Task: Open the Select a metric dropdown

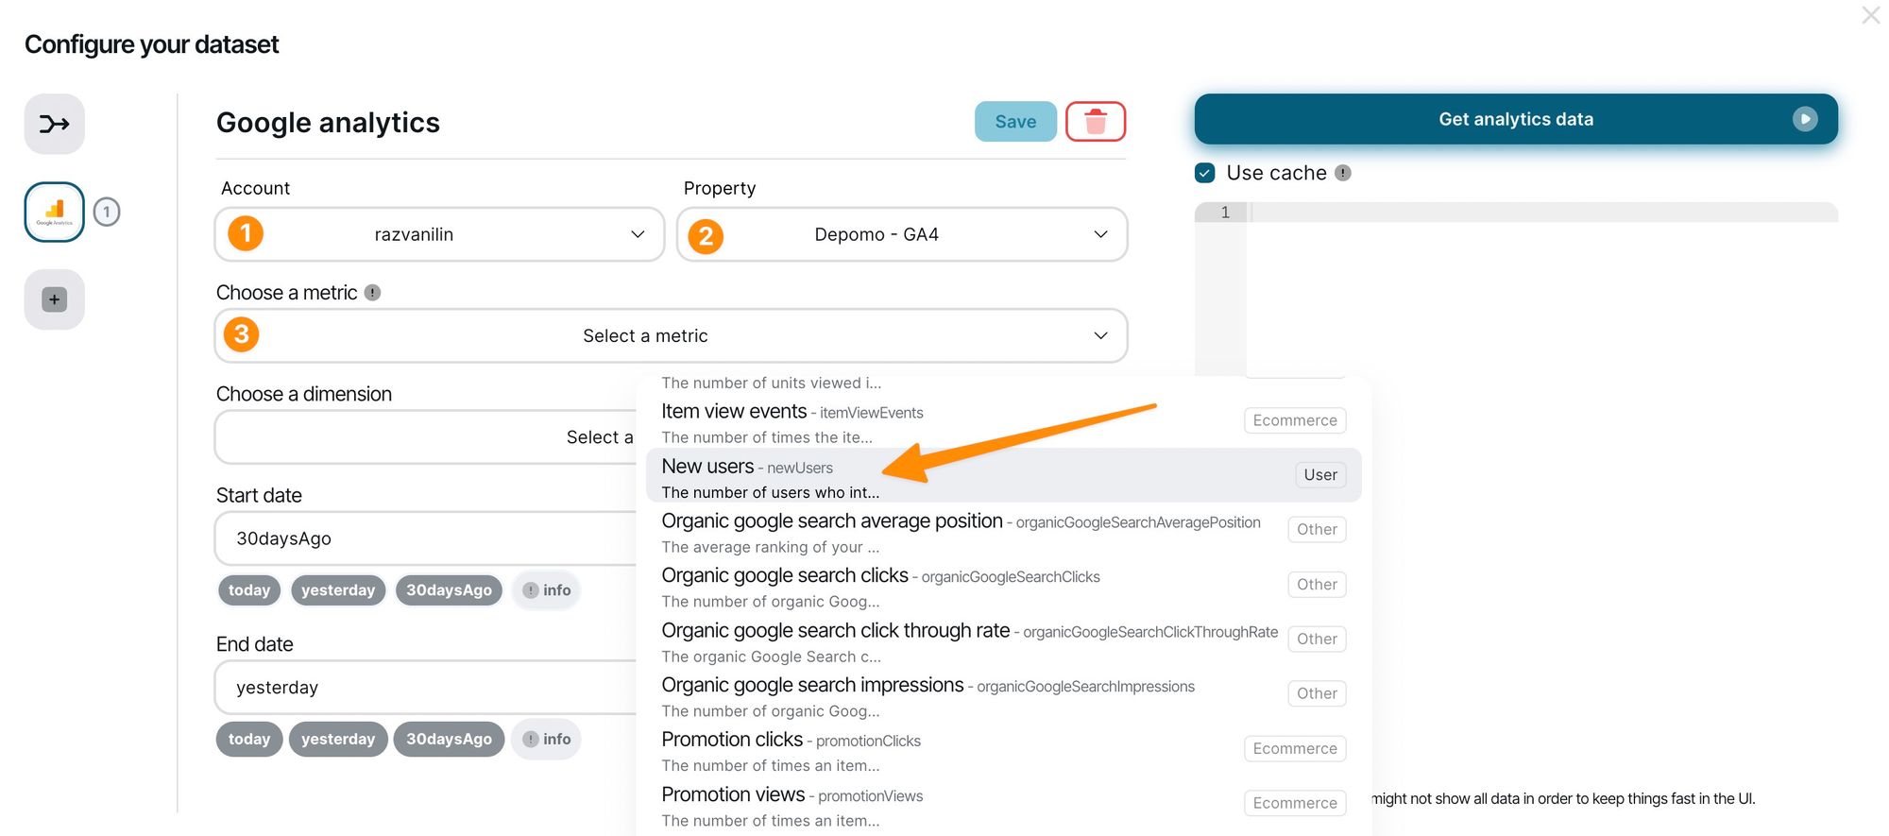Action: pyautogui.click(x=671, y=336)
